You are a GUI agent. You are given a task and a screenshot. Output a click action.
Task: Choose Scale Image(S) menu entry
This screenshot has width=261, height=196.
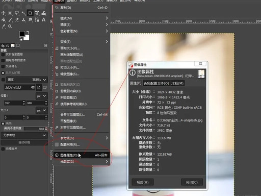pyautogui.click(x=82, y=74)
